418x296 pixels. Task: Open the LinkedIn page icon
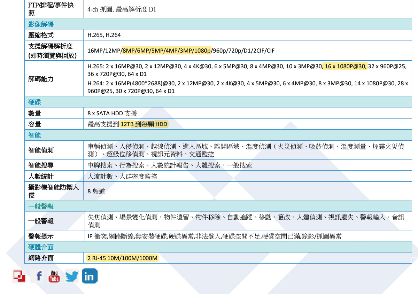point(89,275)
